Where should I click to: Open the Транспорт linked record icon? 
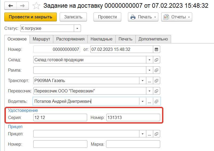click(157, 80)
